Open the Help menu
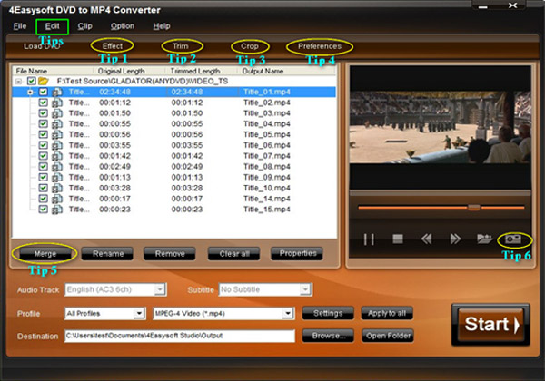 click(x=162, y=26)
